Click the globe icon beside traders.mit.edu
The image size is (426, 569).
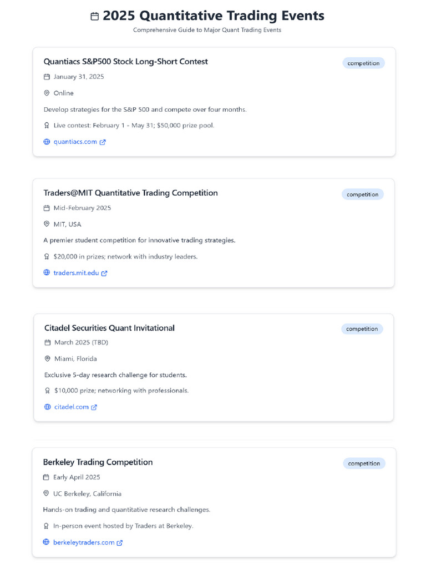point(47,273)
